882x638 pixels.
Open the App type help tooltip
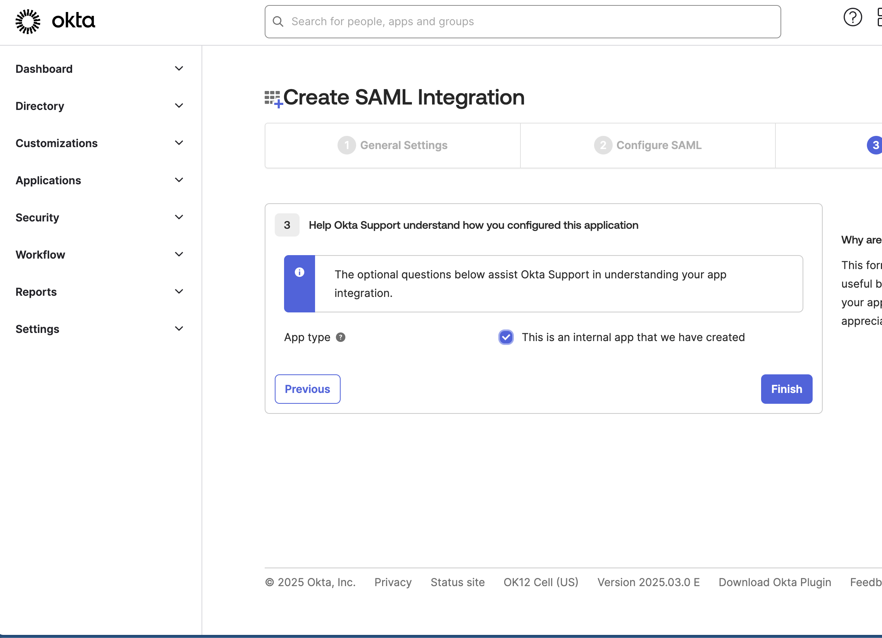tap(341, 337)
